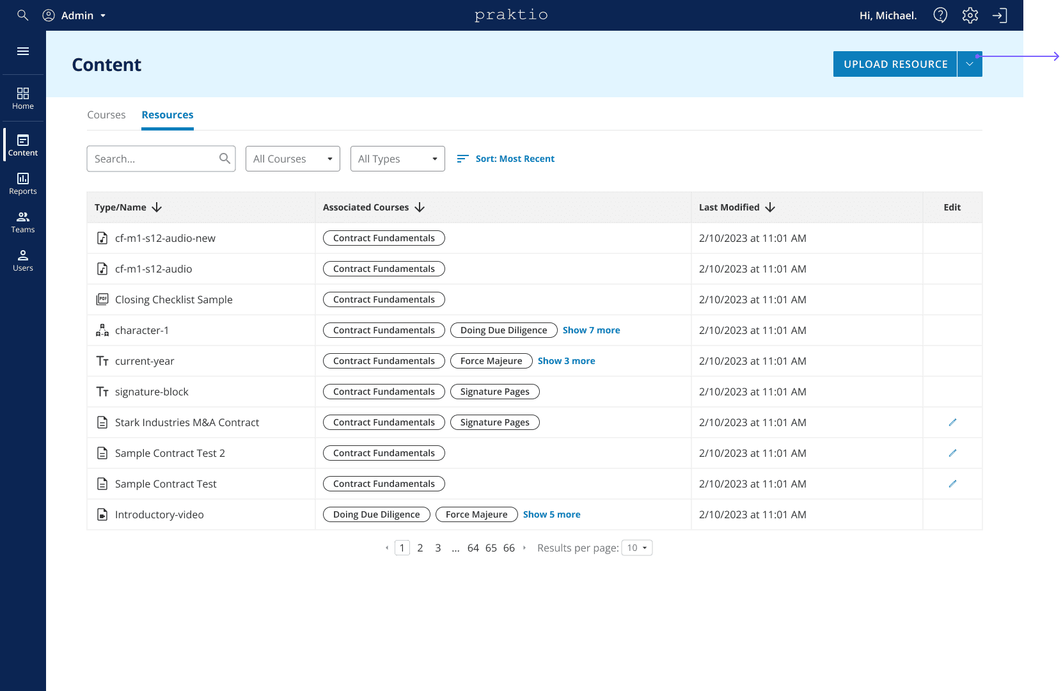Click PDF icon for Closing Checklist Sample
Viewport: 1063px width, 691px height.
pos(102,299)
